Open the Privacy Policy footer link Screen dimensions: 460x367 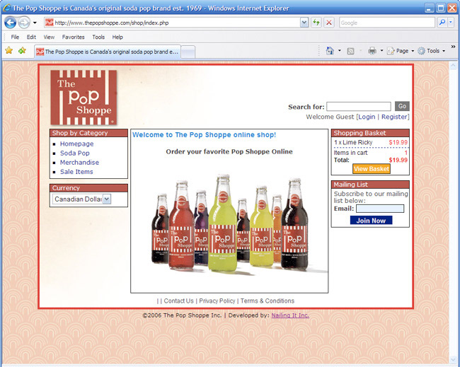tap(217, 301)
